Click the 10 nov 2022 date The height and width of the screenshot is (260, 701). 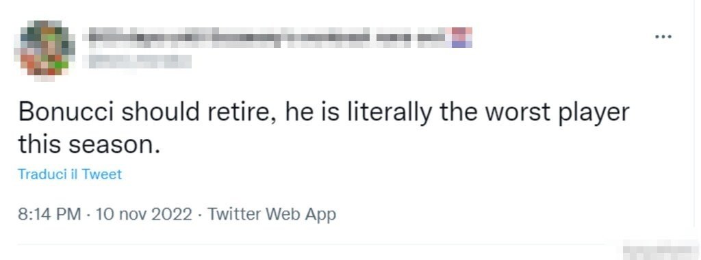pyautogui.click(x=144, y=214)
